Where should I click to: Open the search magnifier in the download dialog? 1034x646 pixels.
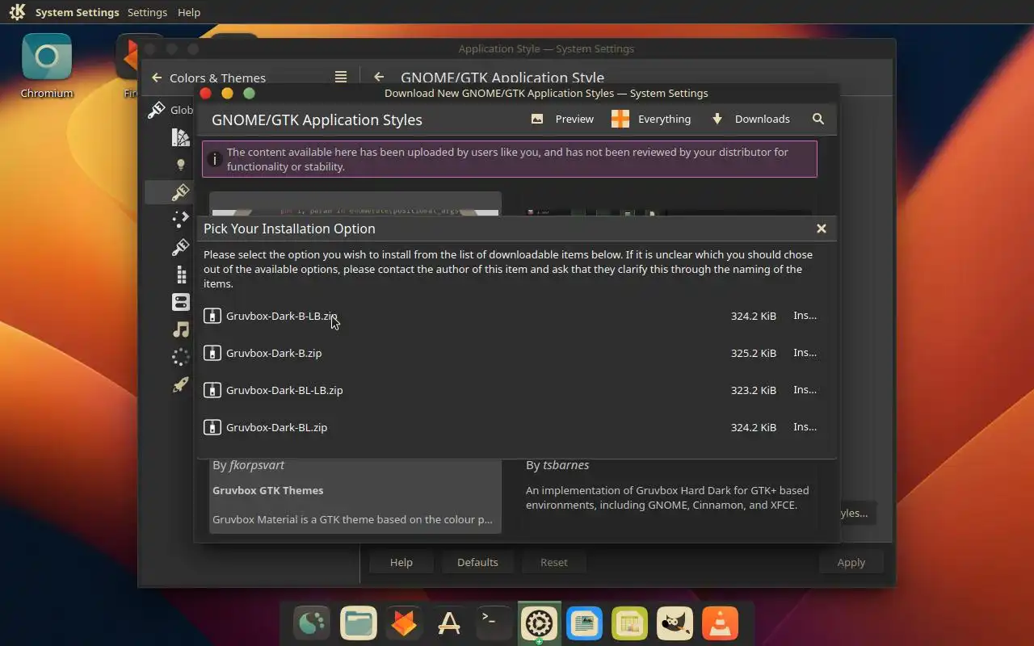(818, 119)
